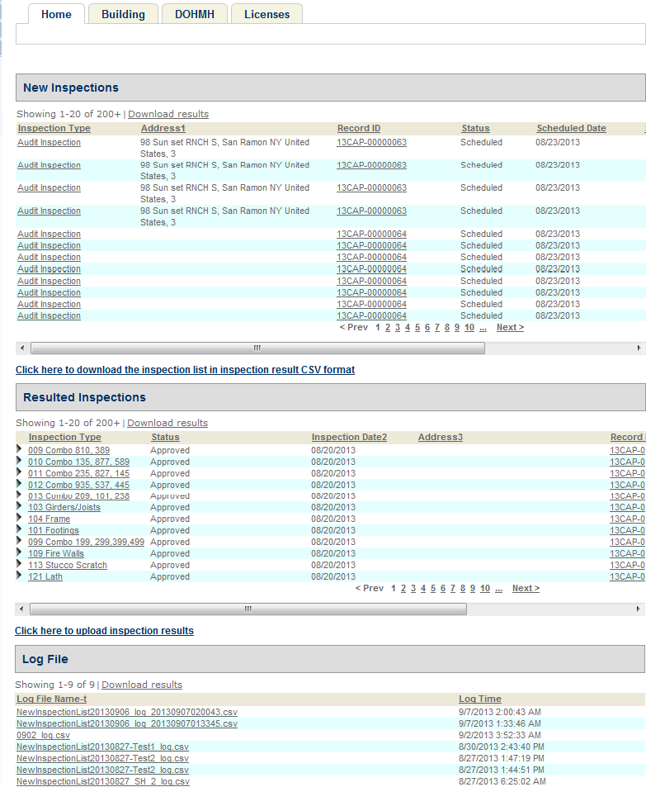Expand the 109 Fire Walls row

tap(20, 552)
